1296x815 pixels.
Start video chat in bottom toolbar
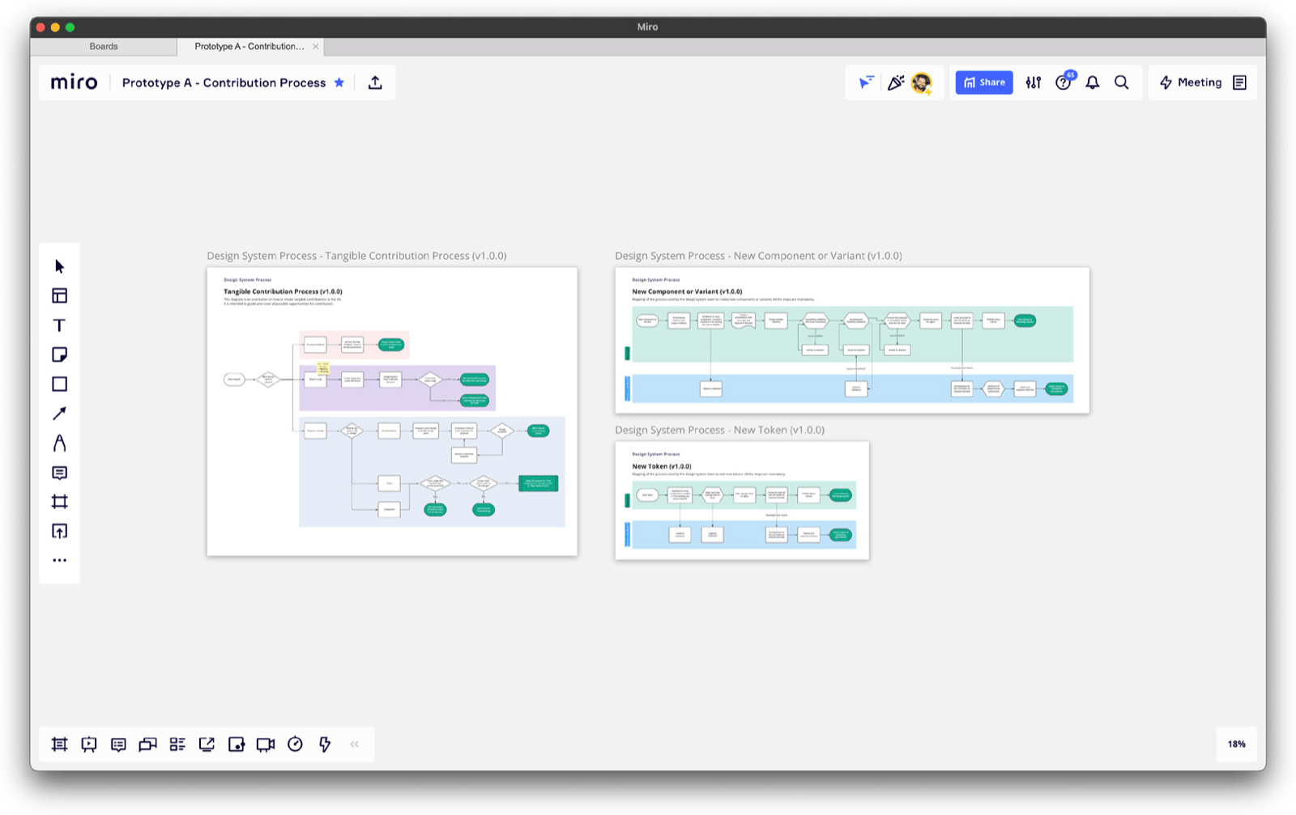266,745
